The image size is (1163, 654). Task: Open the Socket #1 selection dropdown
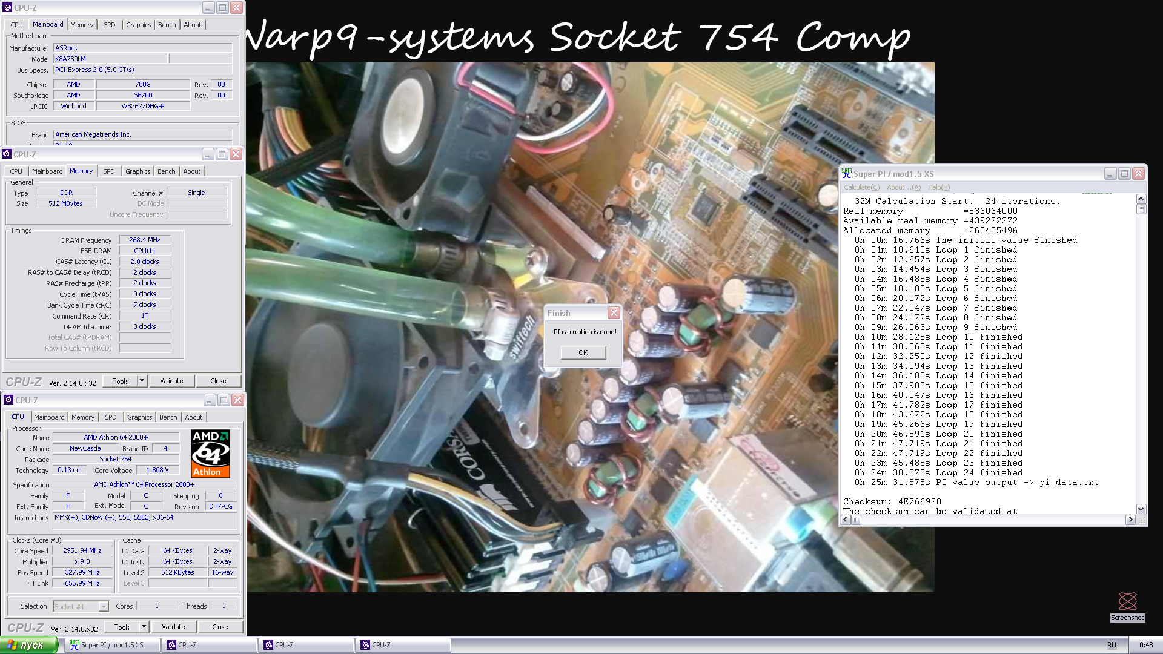pos(81,606)
